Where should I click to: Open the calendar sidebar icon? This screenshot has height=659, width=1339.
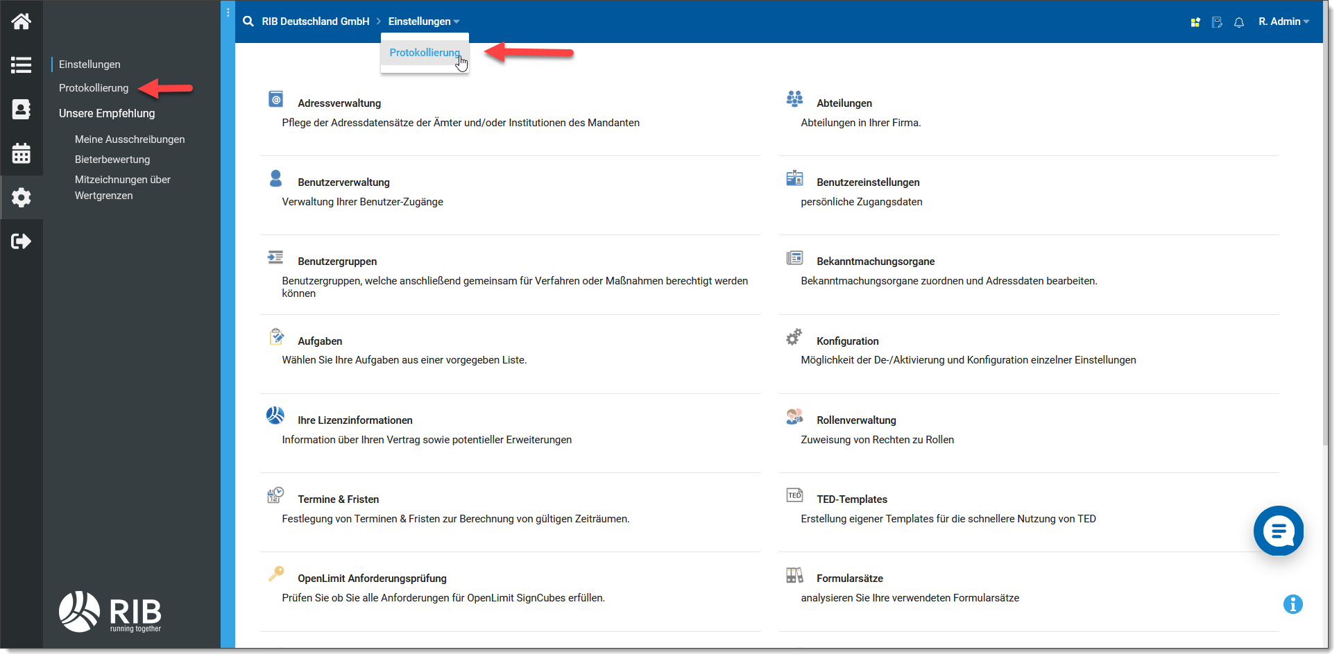21,153
